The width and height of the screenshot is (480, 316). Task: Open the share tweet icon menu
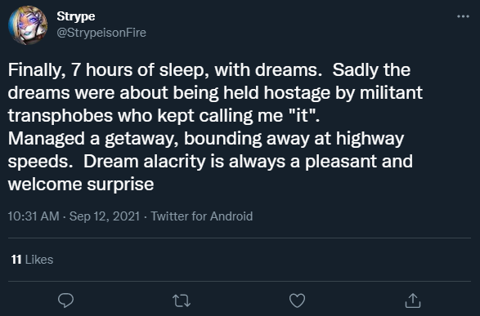(413, 300)
